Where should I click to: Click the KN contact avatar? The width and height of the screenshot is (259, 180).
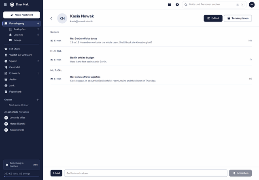pyautogui.click(x=62, y=18)
